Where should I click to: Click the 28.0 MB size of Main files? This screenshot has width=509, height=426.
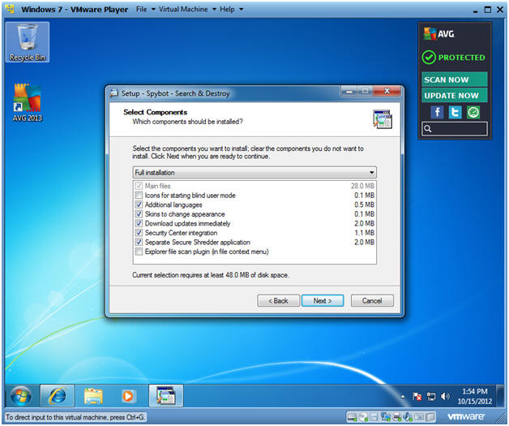tap(362, 186)
